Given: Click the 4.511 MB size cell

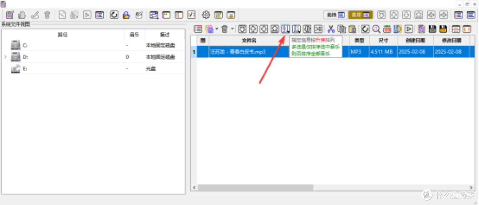Looking at the screenshot, I should tap(383, 51).
